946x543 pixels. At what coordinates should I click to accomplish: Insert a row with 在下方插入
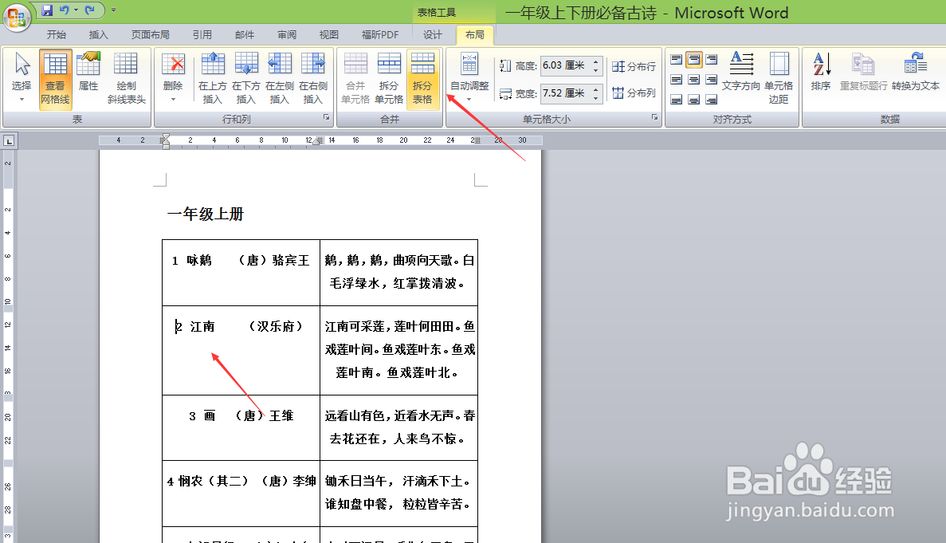pos(246,78)
